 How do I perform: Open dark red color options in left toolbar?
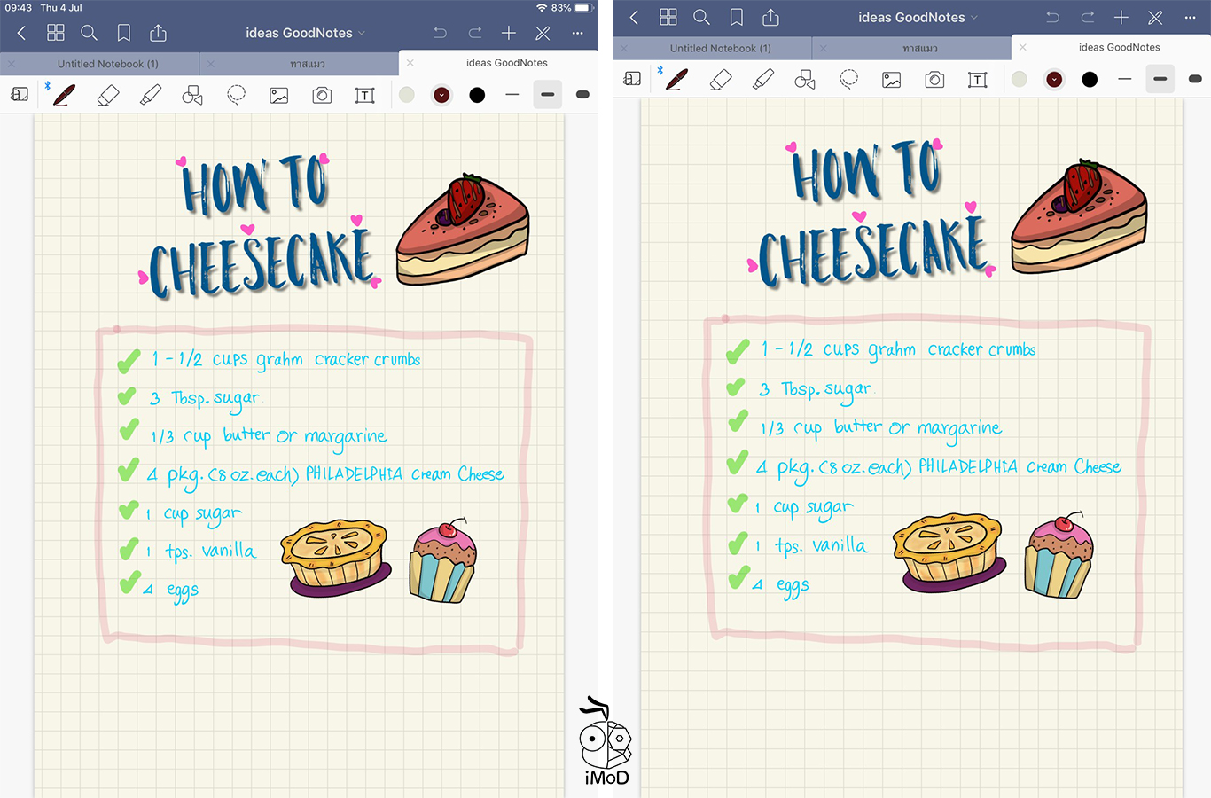click(x=441, y=95)
